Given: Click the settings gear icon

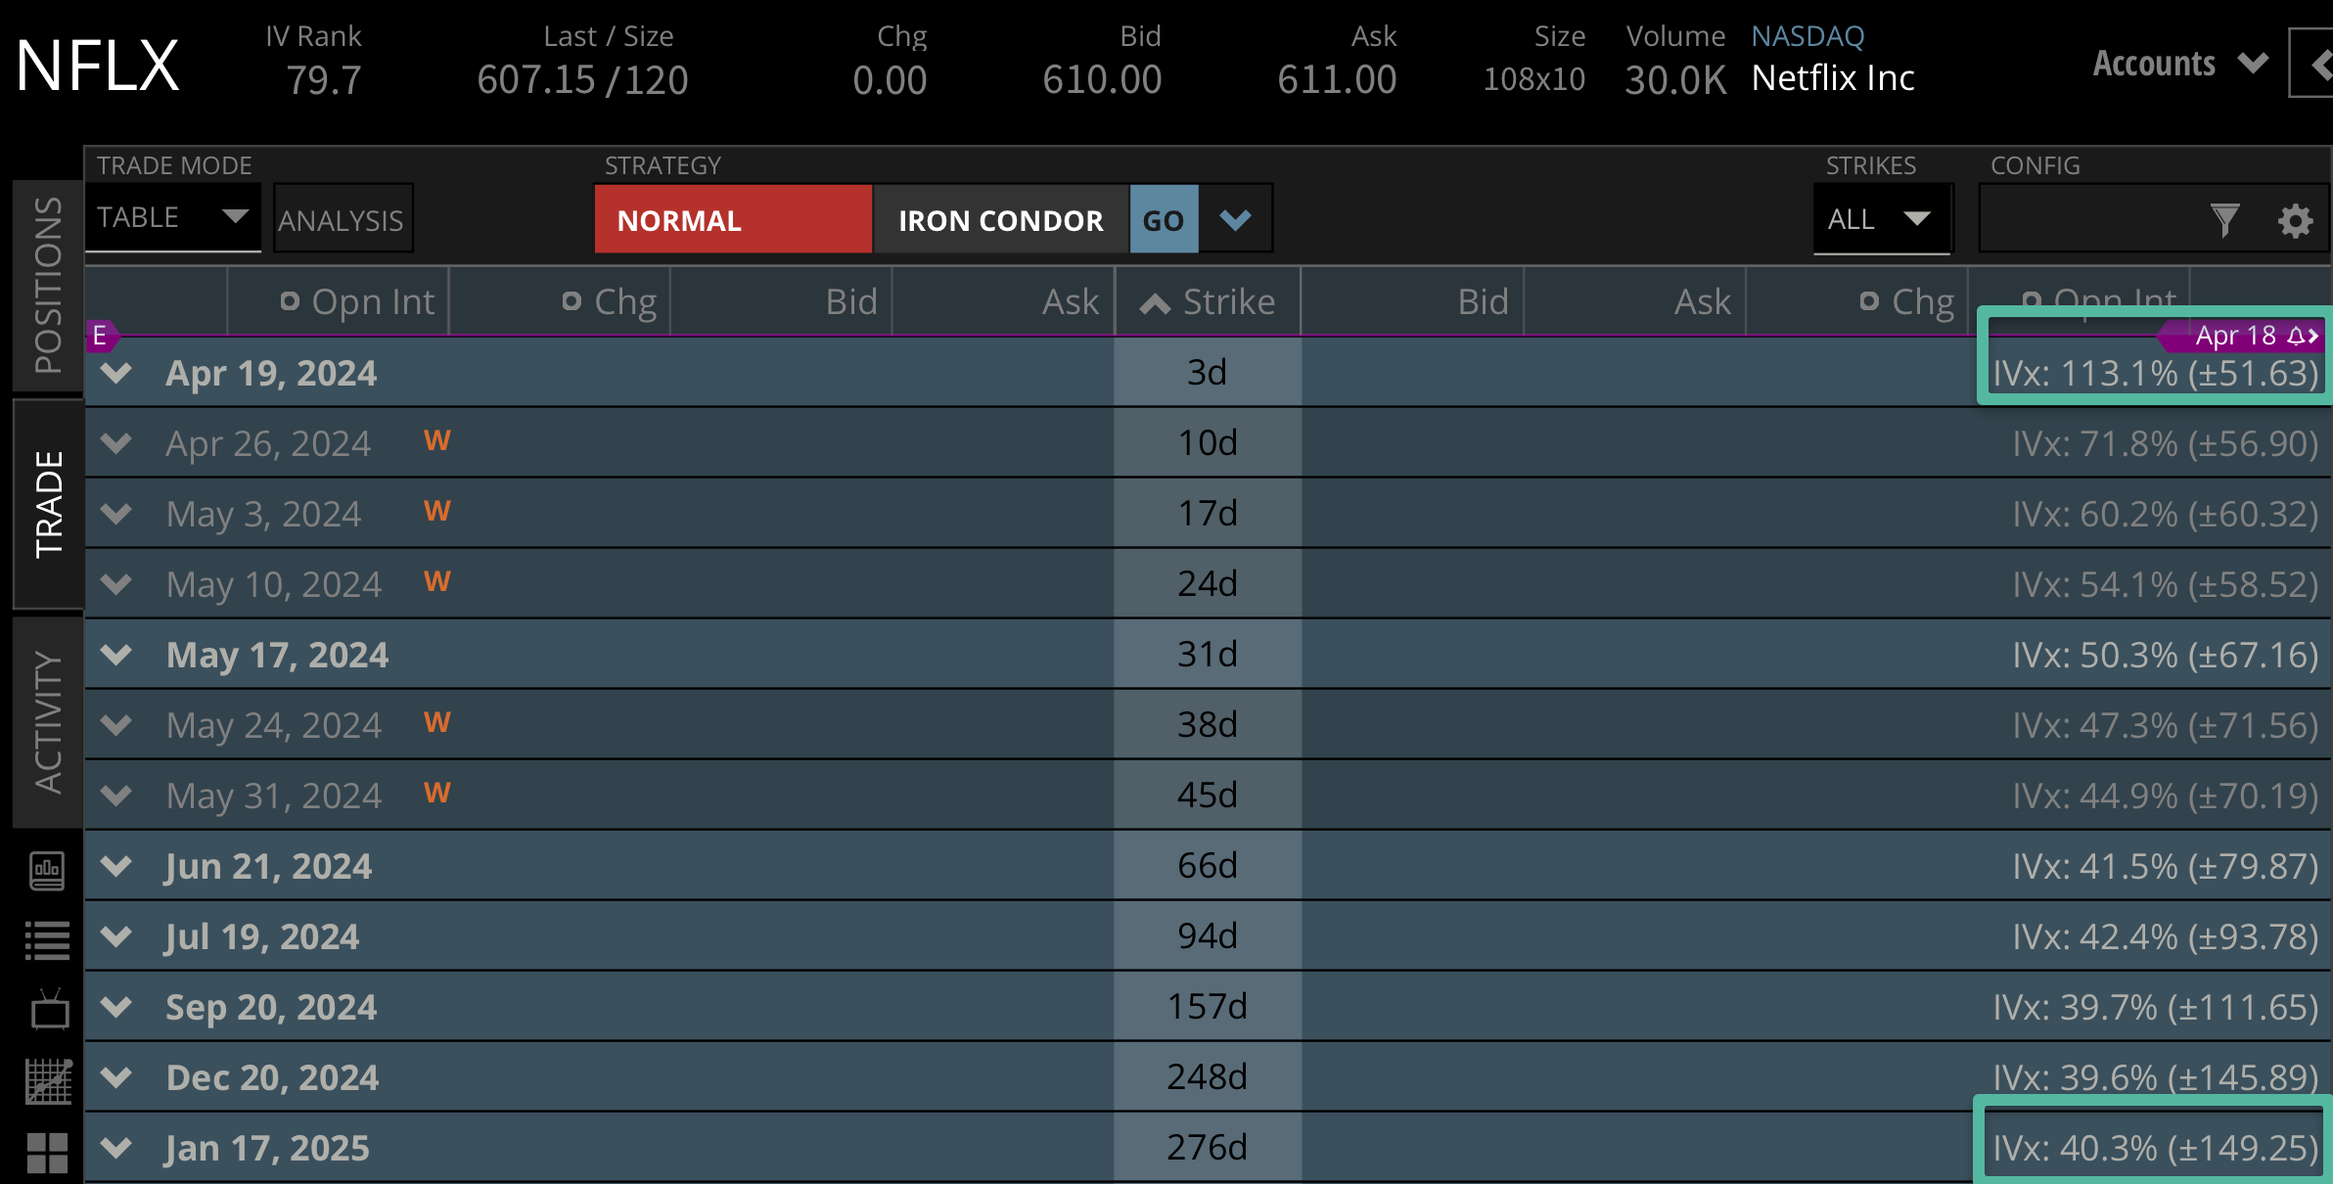Looking at the screenshot, I should point(2293,220).
